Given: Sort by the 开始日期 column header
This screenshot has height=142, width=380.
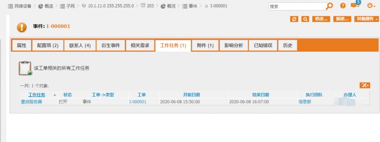Looking at the screenshot, I should click(x=191, y=95).
